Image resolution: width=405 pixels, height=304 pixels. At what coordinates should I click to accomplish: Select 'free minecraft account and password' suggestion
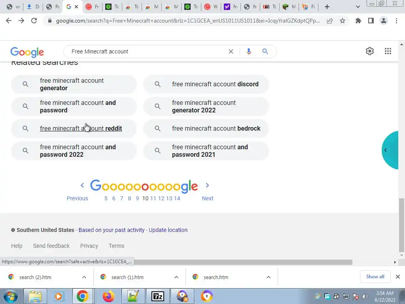pyautogui.click(x=74, y=106)
